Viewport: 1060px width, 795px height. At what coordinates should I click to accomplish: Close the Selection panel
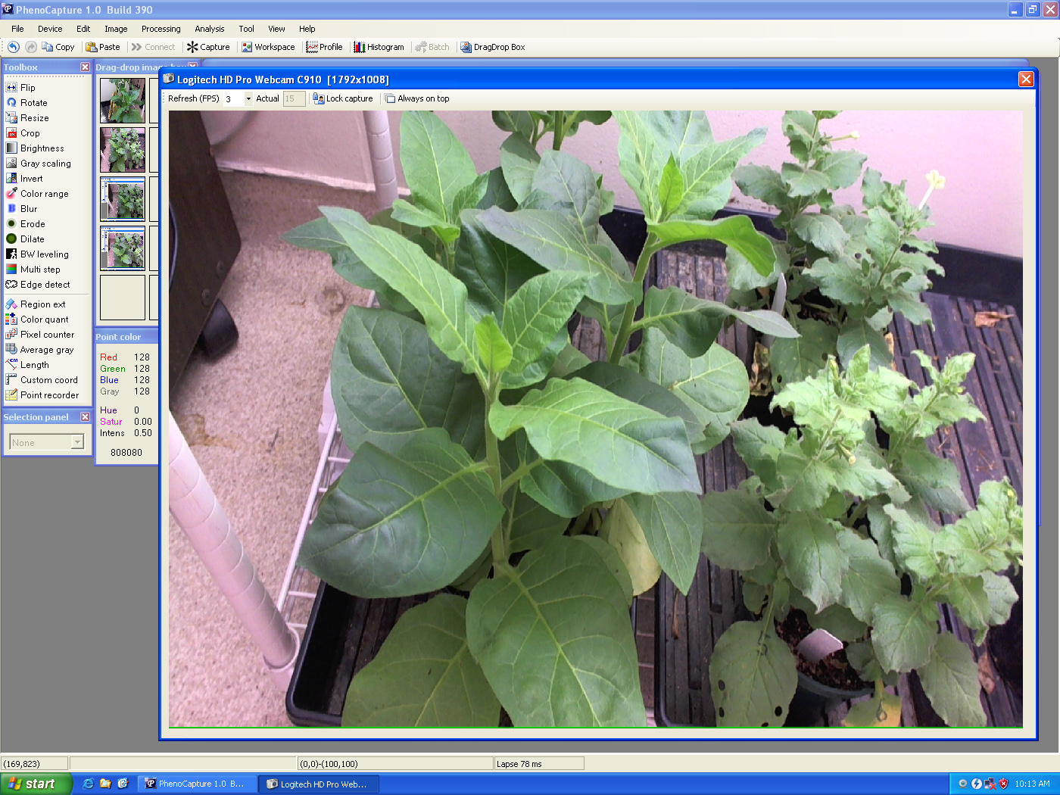tap(85, 417)
